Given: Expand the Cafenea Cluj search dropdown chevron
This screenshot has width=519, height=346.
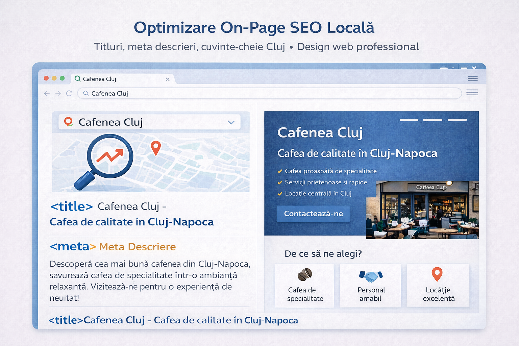Looking at the screenshot, I should point(231,122).
